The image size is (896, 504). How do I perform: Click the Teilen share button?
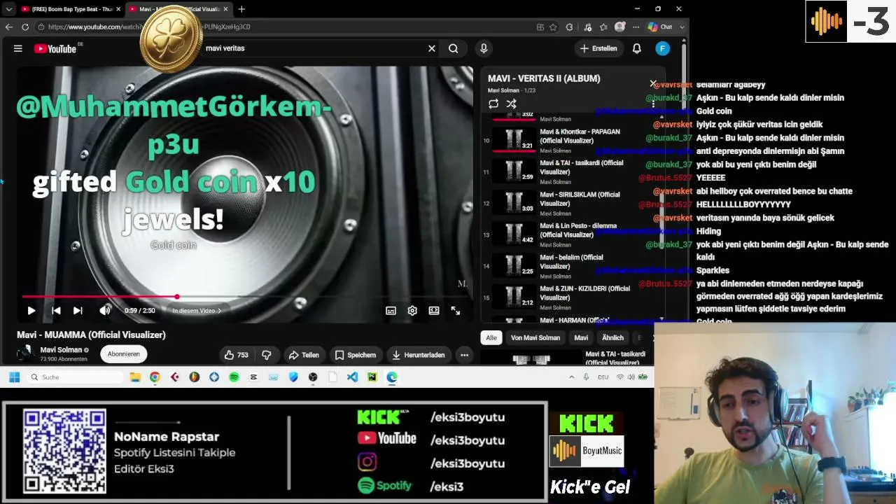[304, 355]
